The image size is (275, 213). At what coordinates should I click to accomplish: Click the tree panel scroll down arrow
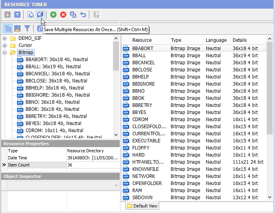click(x=116, y=135)
